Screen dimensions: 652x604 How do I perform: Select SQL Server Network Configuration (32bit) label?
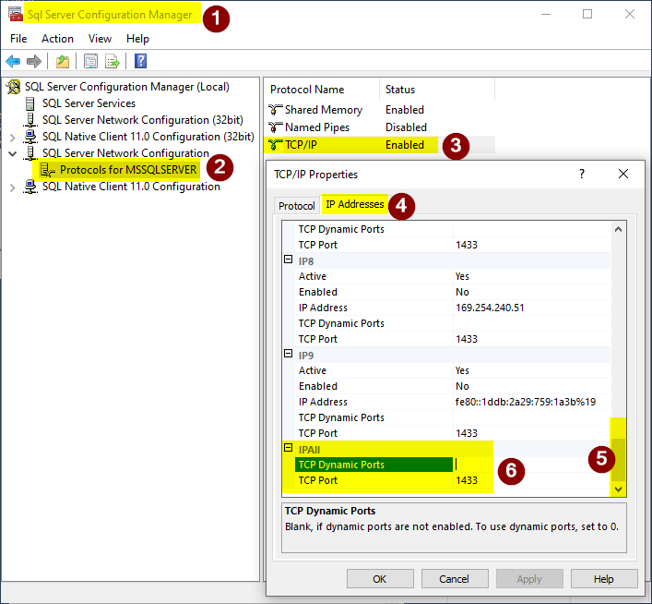click(142, 120)
